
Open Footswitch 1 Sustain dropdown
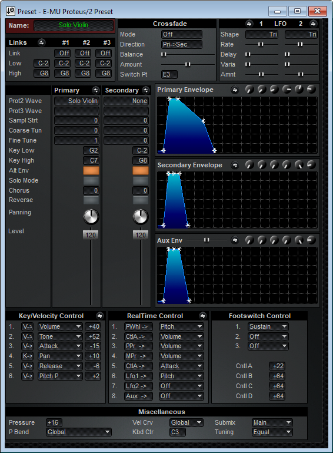click(268, 326)
